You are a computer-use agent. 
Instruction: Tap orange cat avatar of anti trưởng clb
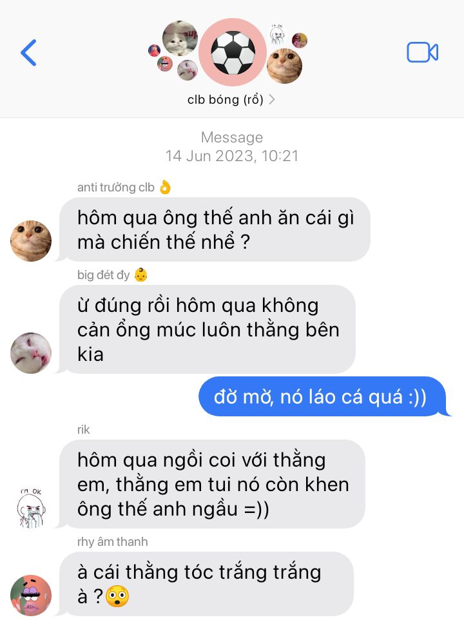coord(31,241)
